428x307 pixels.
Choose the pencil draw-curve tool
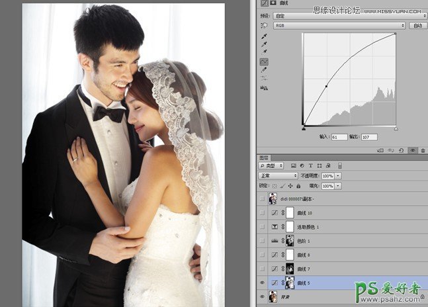tap(264, 69)
